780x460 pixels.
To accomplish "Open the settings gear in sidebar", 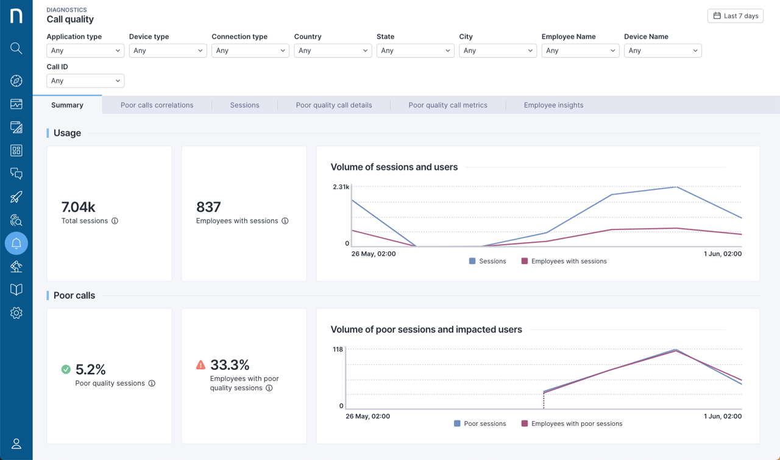I will coord(16,313).
